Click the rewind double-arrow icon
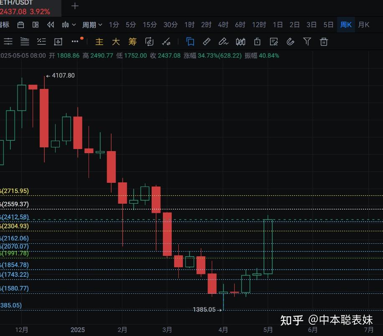 click(51, 25)
